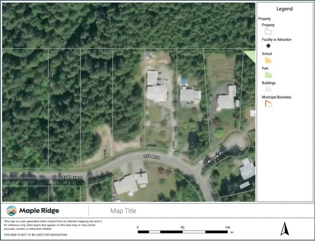Click the north arrow icon
Image resolution: width=315 pixels, height=241 pixels.
[285, 228]
